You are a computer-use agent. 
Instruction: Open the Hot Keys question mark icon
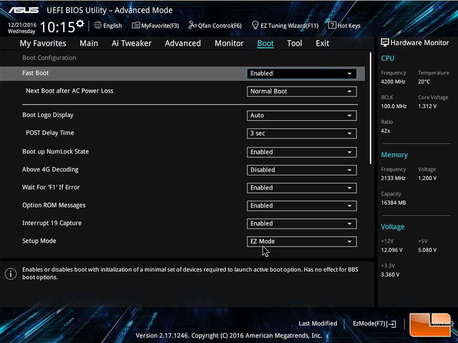[x=332, y=25]
